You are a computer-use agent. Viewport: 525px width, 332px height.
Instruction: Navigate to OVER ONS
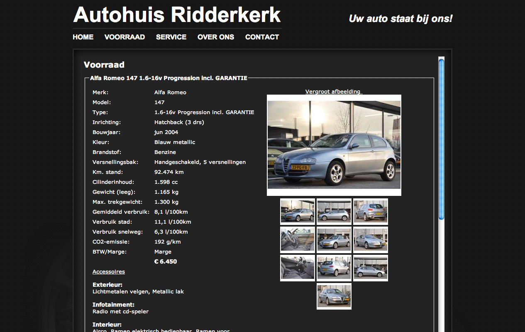click(x=216, y=37)
